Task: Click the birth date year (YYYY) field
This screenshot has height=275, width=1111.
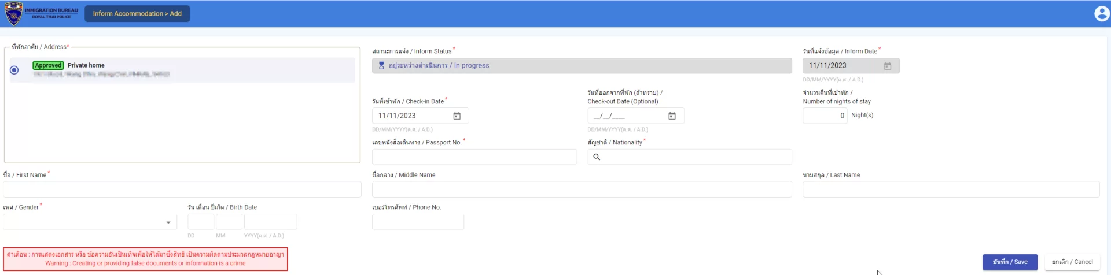Action: 270,222
